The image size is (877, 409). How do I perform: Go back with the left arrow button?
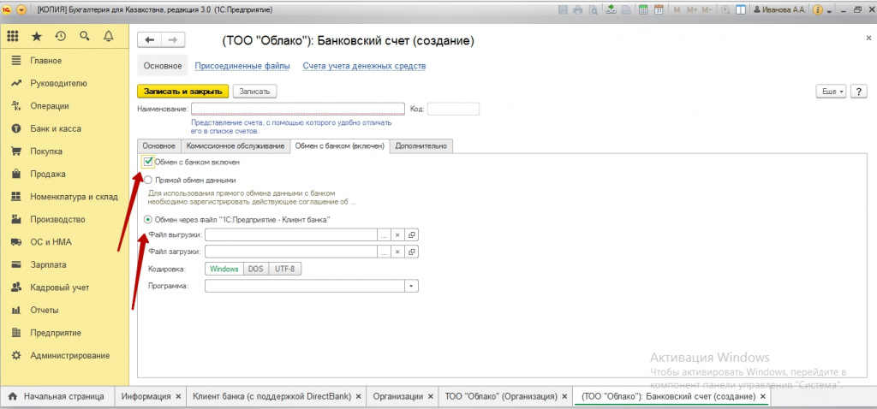[x=149, y=40]
